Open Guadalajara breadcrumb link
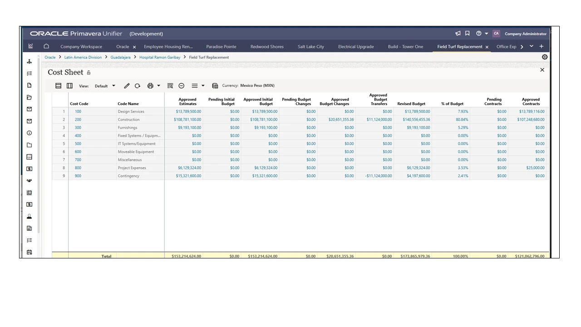Viewport: 581px width, 327px height. tap(120, 58)
